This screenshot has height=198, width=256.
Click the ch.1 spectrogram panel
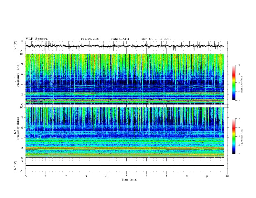tap(124, 79)
